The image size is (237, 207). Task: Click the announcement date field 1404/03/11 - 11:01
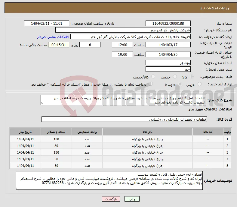(47, 23)
